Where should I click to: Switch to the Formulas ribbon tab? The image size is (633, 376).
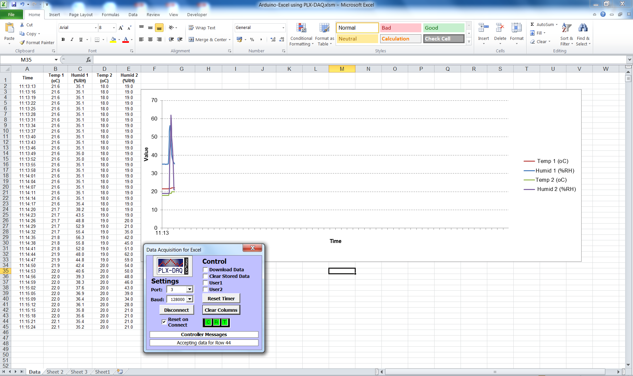(x=110, y=14)
